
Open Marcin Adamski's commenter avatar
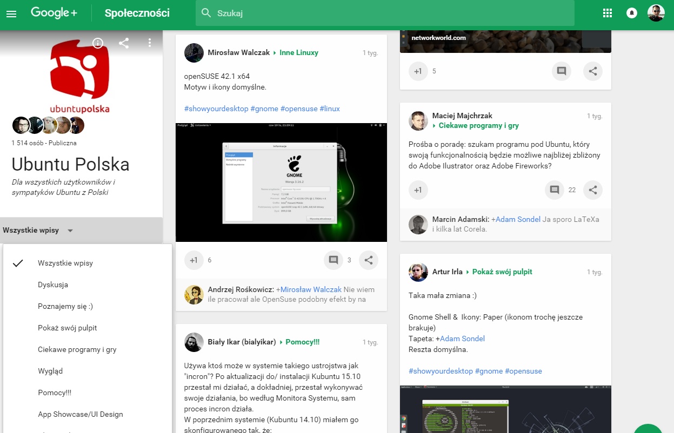[418, 225]
